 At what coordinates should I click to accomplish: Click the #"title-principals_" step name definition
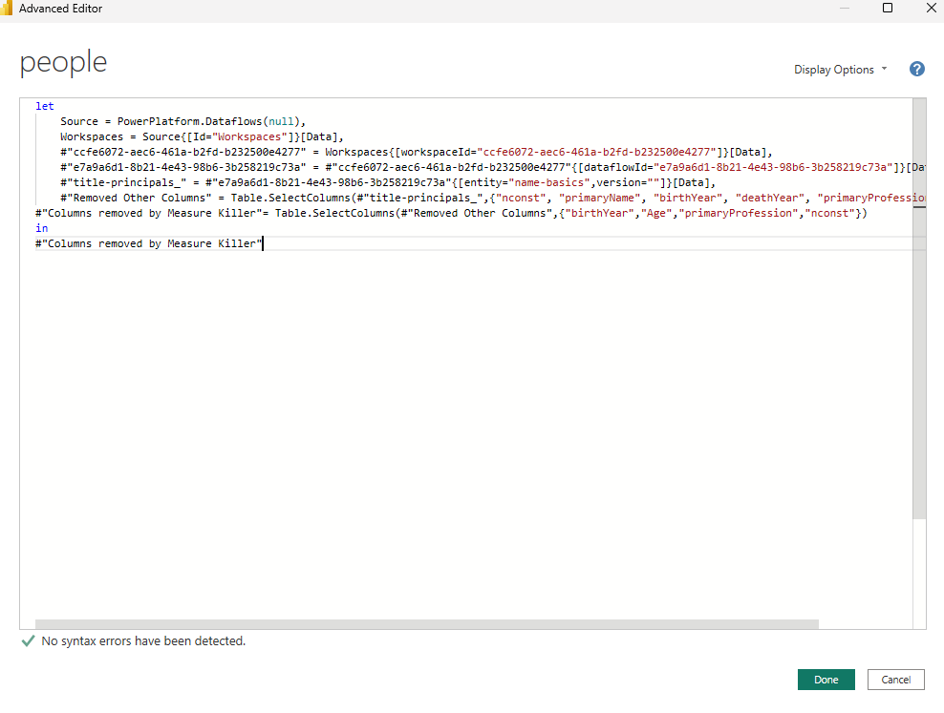tap(123, 182)
